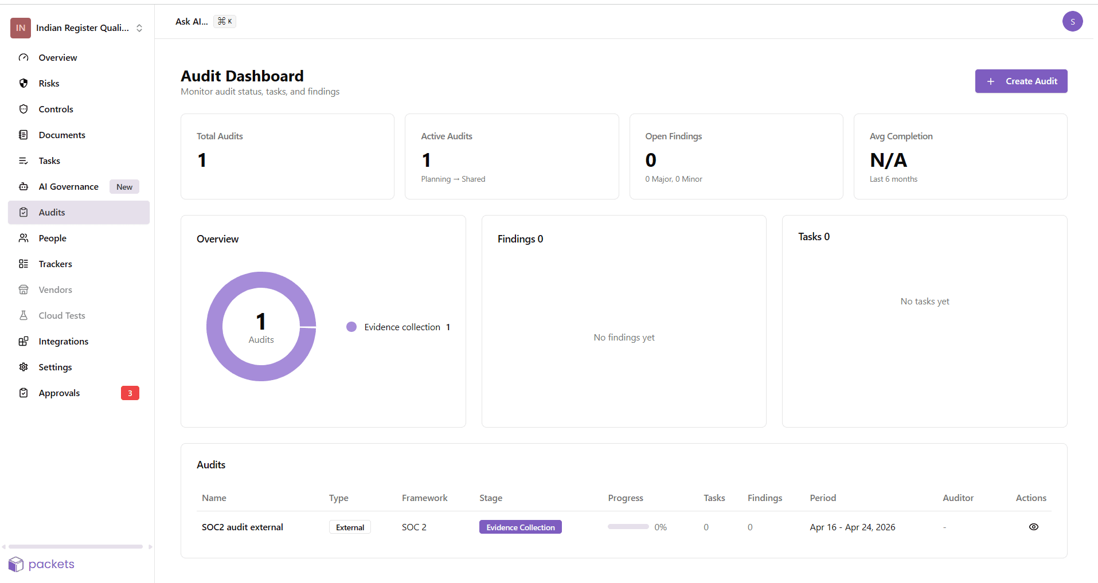Click the Documents icon in sidebar
Screen dimensions: 1098x583
[x=24, y=135]
